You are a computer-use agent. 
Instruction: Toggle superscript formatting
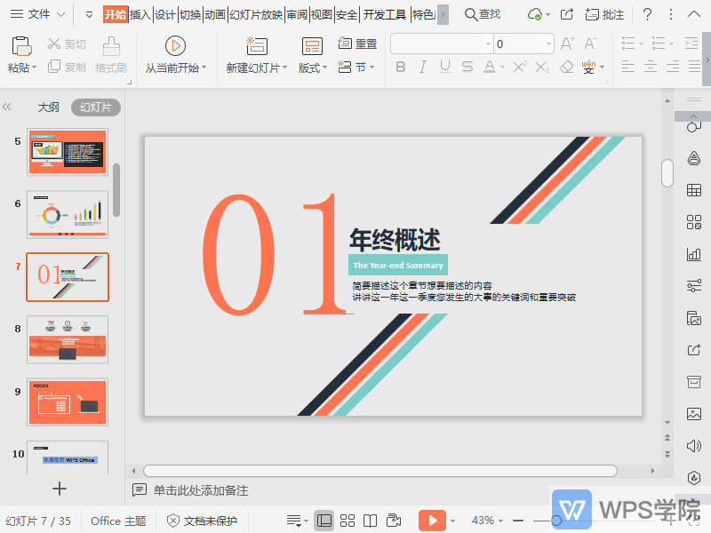click(519, 67)
